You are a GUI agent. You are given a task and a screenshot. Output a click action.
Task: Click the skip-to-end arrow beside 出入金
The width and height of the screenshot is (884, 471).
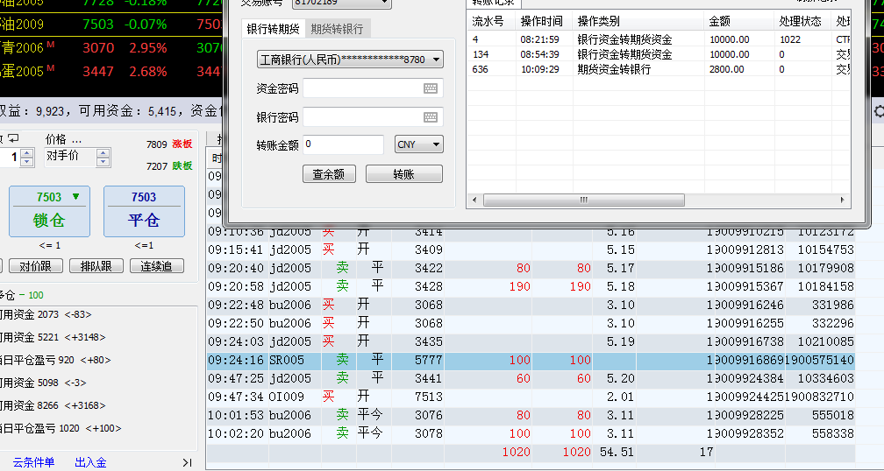pyautogui.click(x=187, y=462)
